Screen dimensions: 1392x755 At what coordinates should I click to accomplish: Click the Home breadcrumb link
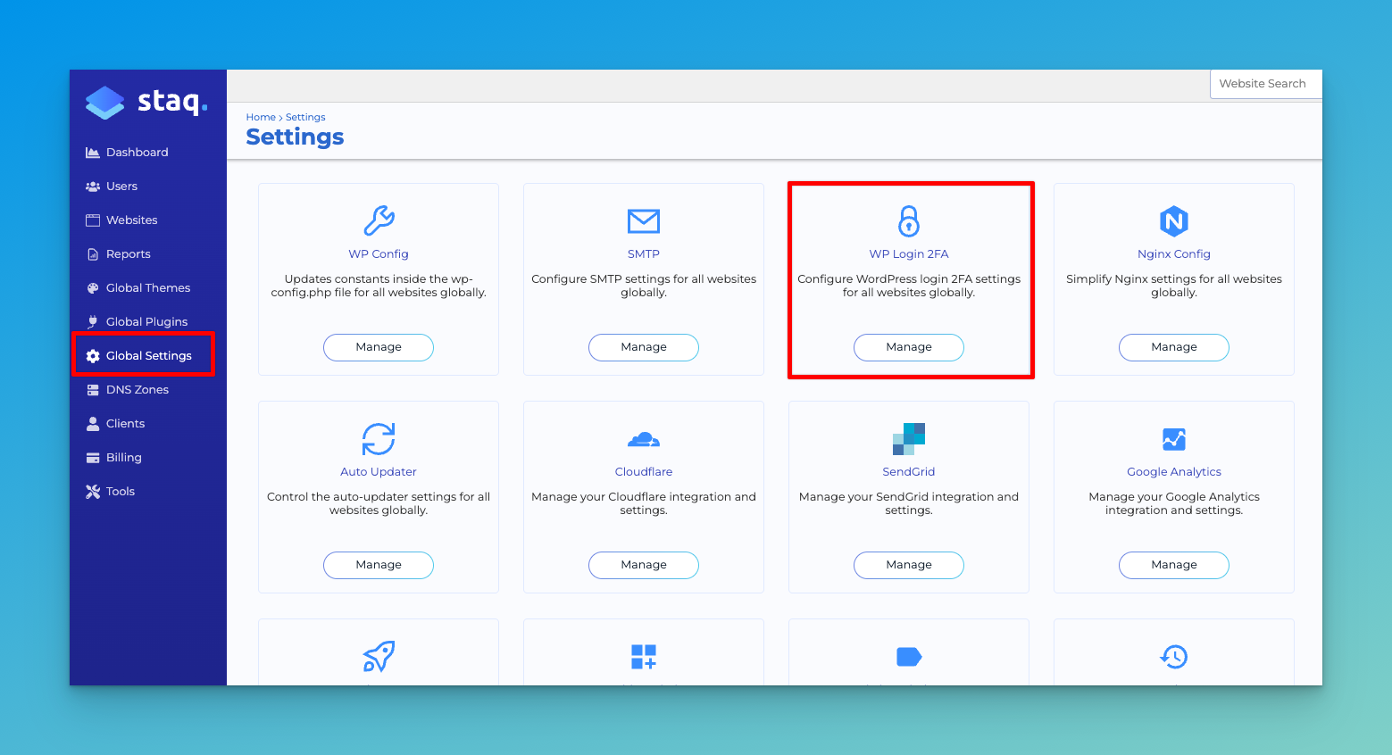point(261,117)
